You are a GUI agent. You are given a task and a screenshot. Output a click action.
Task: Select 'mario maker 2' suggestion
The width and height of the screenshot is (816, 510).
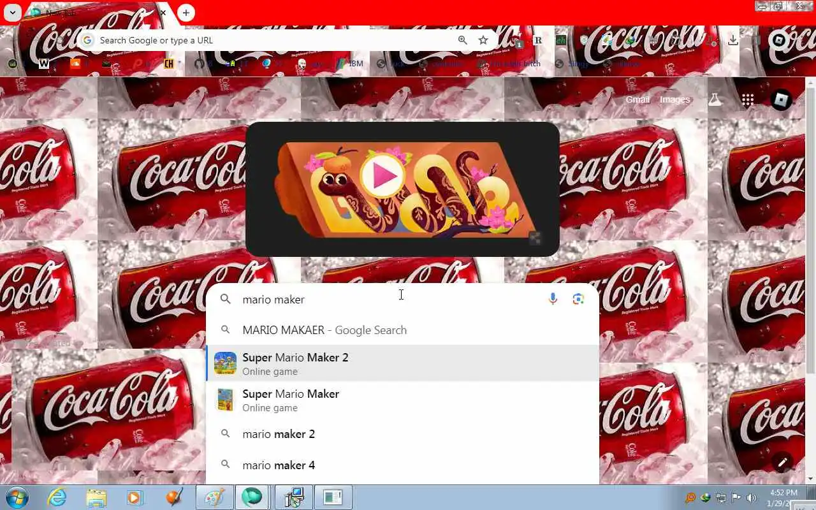click(402, 433)
